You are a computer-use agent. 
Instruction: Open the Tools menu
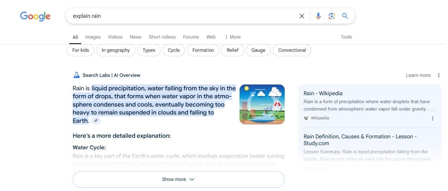click(x=346, y=37)
